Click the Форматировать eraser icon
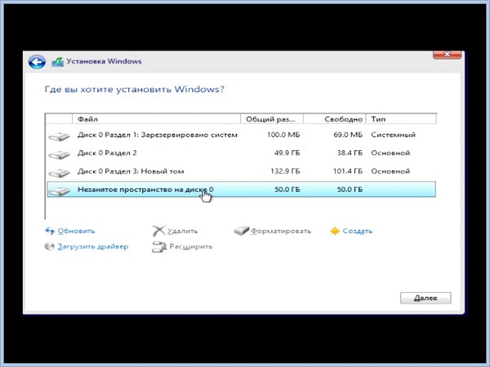The image size is (490, 367). [241, 231]
